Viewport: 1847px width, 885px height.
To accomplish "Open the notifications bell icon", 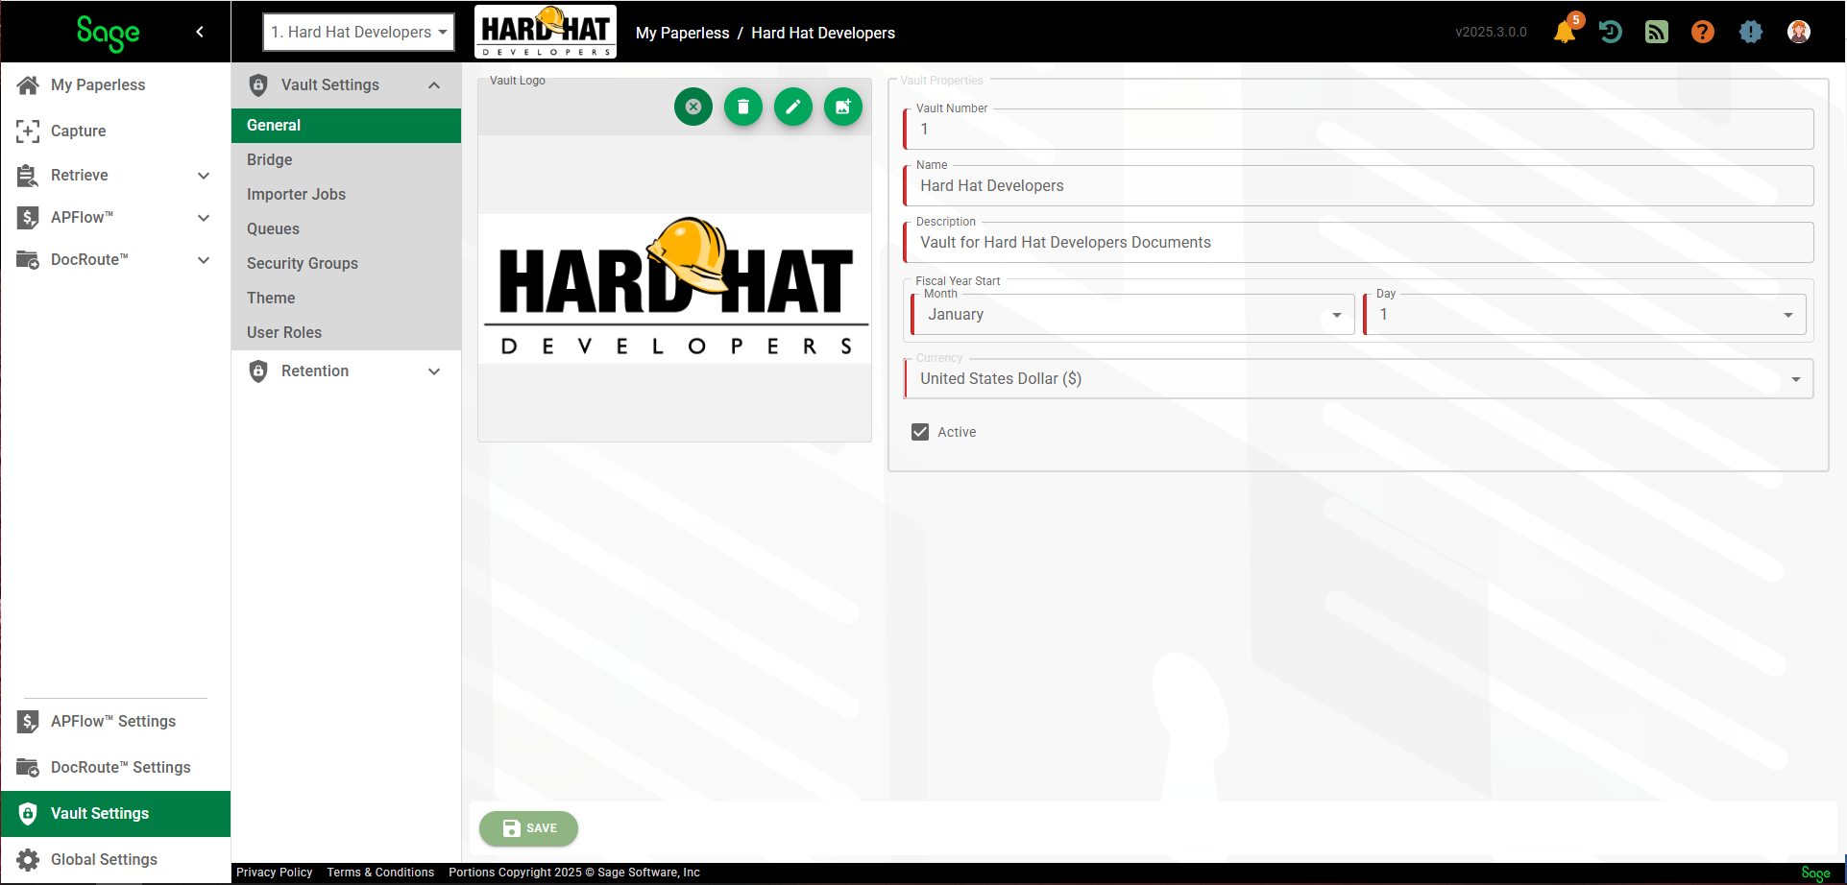I will click(x=1565, y=32).
